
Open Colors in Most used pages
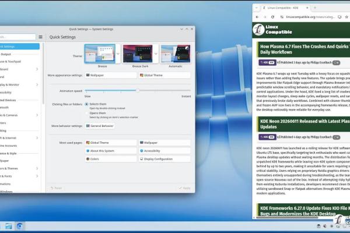pos(111,159)
